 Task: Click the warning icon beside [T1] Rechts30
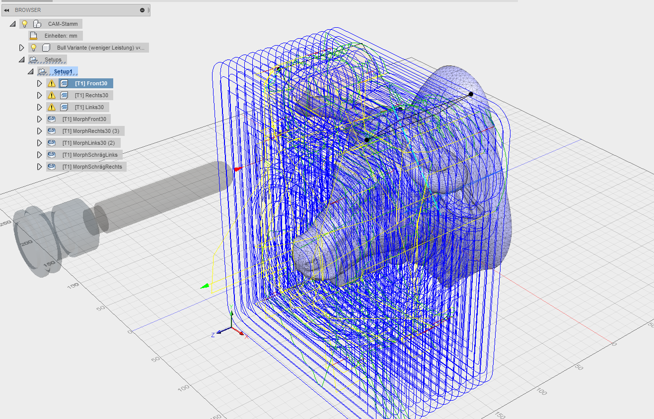coord(52,95)
